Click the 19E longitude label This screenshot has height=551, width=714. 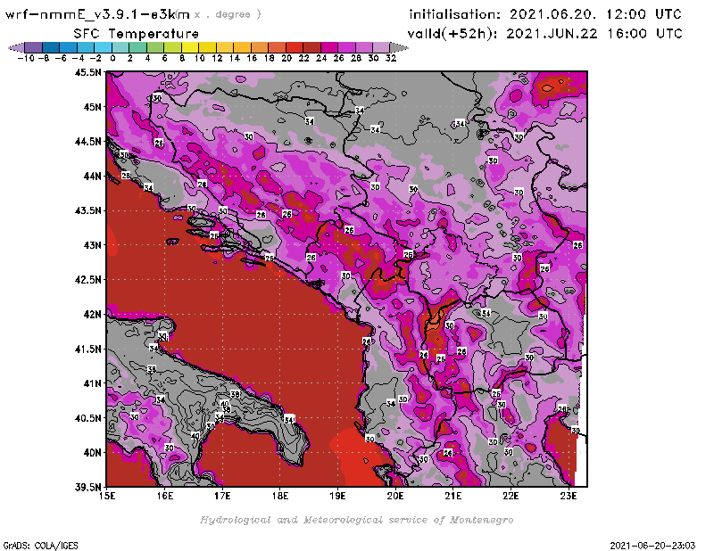coord(338,496)
